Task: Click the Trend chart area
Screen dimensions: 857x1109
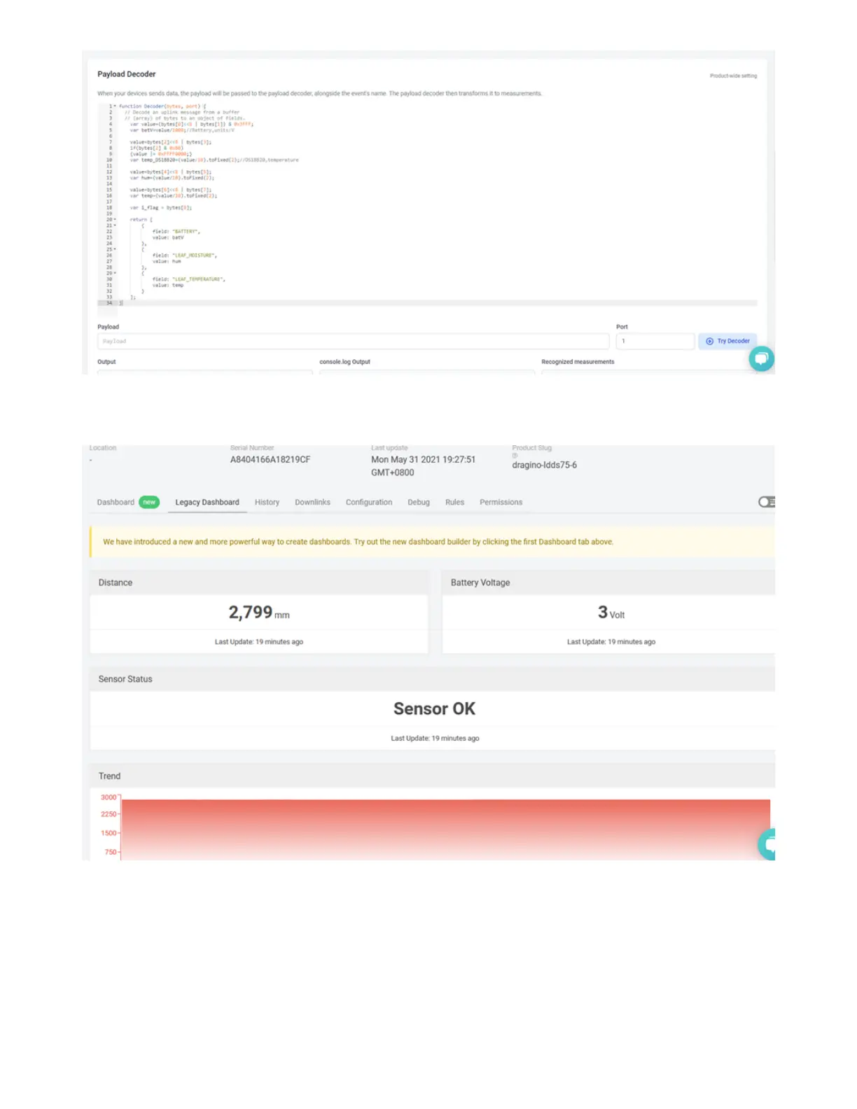Action: (x=445, y=830)
